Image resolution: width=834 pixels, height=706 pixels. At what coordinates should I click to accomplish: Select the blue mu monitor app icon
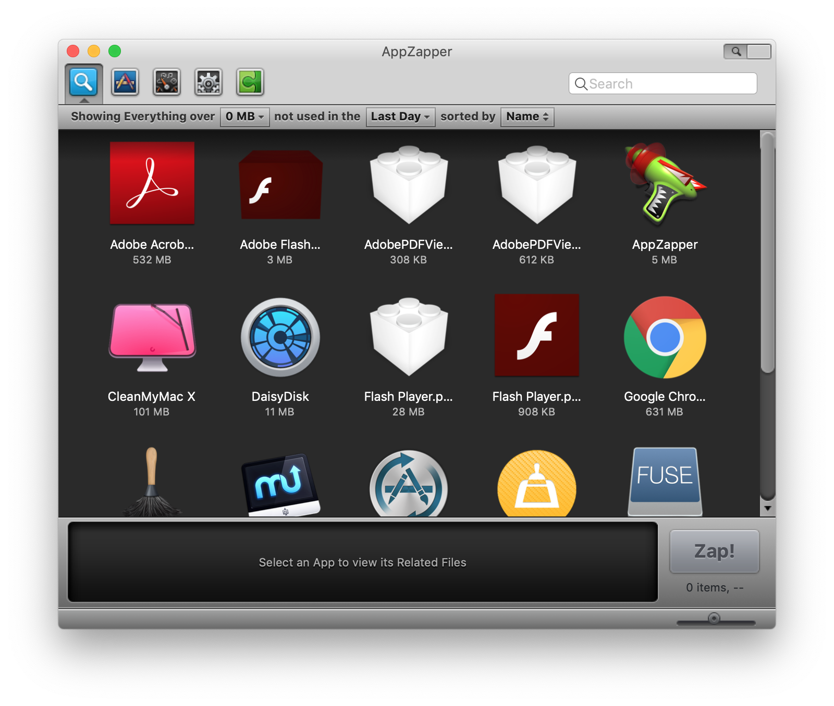pyautogui.click(x=280, y=484)
